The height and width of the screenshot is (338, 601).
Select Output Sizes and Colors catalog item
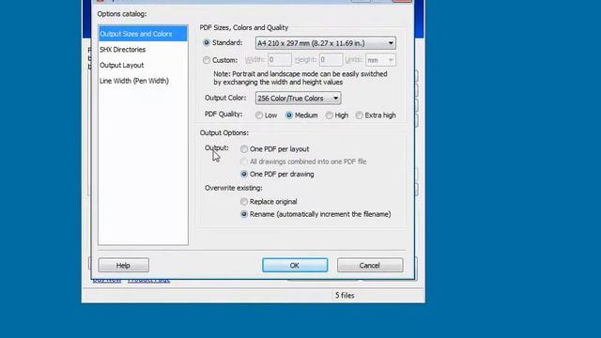143,34
